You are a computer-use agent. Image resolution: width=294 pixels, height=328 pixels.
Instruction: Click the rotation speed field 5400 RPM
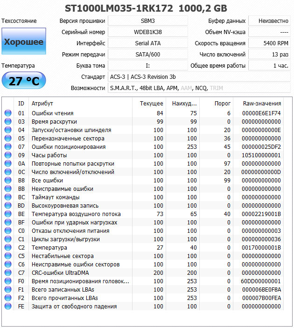click(x=270, y=43)
